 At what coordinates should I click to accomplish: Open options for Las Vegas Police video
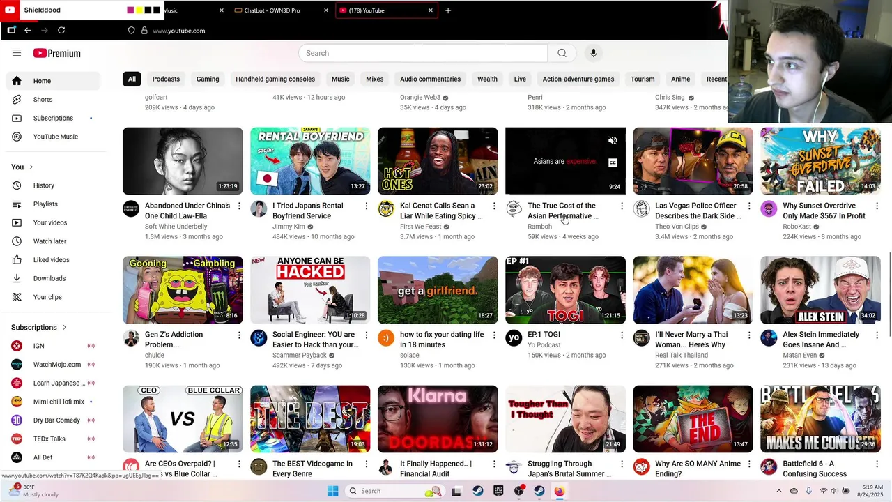749,206
